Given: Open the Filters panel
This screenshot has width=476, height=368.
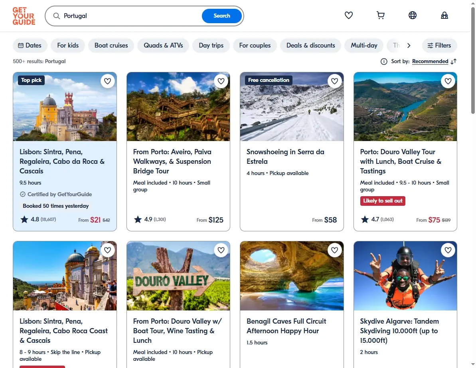Looking at the screenshot, I should [439, 45].
